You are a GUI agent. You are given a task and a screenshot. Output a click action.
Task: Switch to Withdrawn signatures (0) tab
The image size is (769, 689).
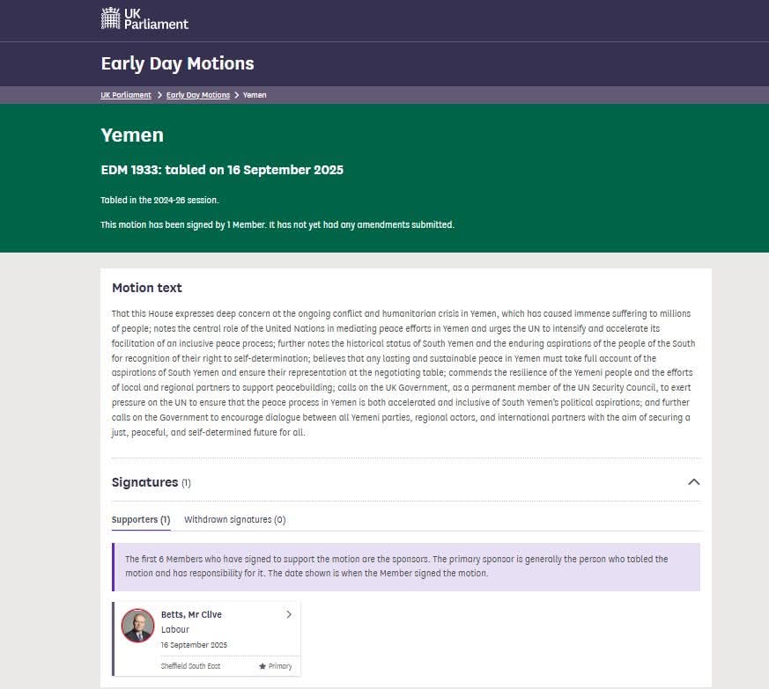coord(234,519)
